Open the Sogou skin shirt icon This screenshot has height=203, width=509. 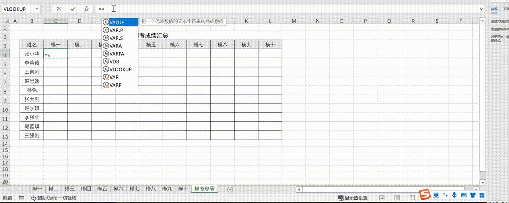[473, 195]
